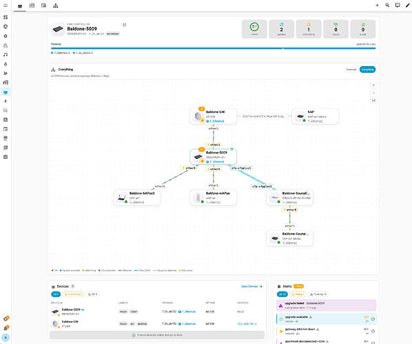The width and height of the screenshot is (412, 344).
Task: Click the online devices stat card
Action: click(254, 29)
